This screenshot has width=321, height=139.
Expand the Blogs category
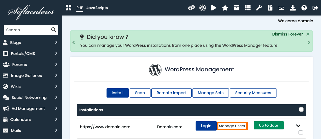[x=56, y=42]
